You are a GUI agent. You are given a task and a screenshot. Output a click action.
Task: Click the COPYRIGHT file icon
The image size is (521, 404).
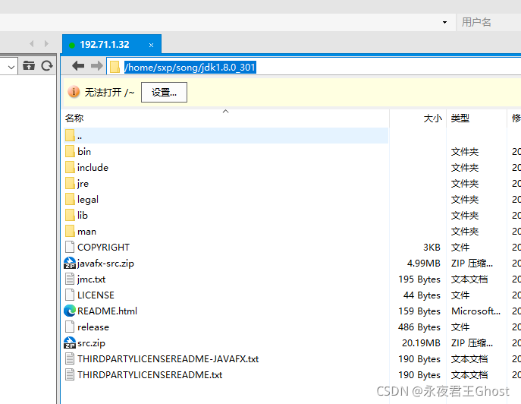pyautogui.click(x=70, y=247)
